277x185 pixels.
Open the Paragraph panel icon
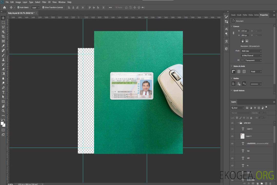click(226, 34)
